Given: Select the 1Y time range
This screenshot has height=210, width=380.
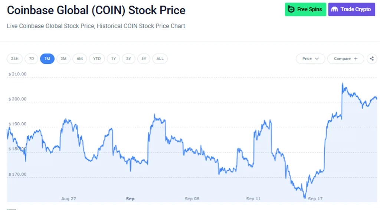Looking at the screenshot, I should click(114, 59).
